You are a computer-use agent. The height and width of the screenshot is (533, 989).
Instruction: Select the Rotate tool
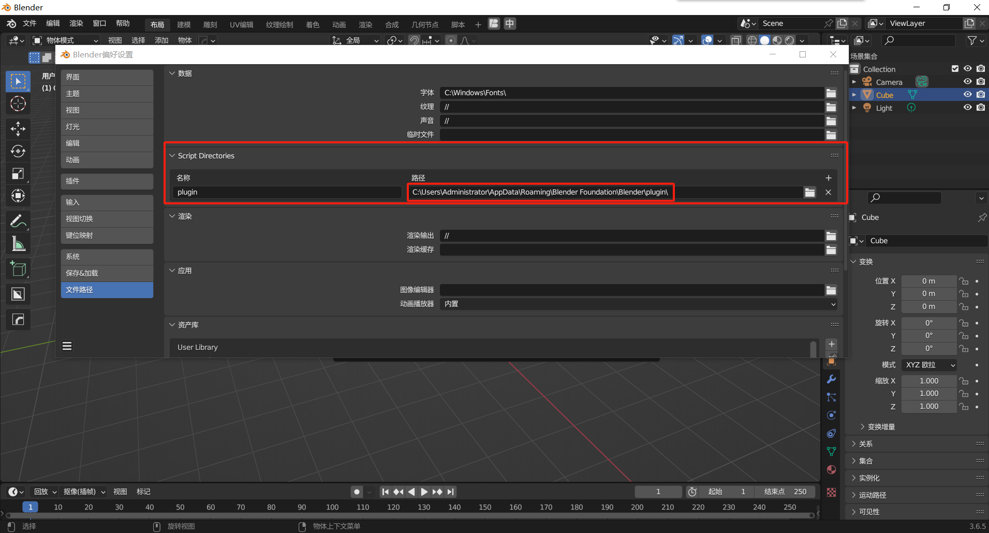point(18,151)
